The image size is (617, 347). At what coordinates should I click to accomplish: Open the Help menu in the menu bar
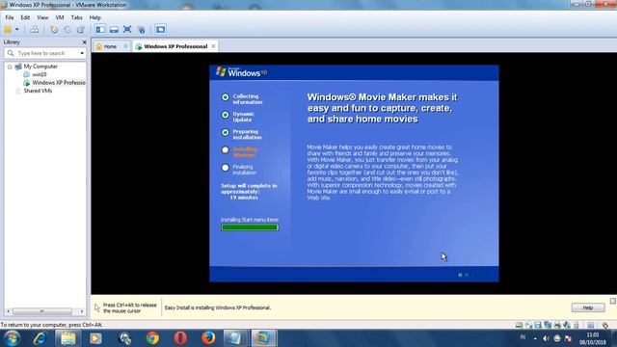(94, 17)
